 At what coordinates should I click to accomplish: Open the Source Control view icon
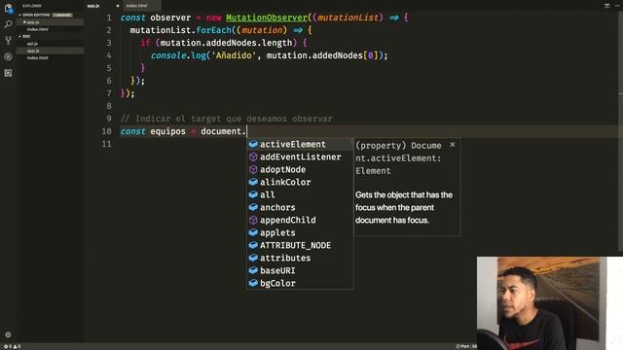(8, 40)
